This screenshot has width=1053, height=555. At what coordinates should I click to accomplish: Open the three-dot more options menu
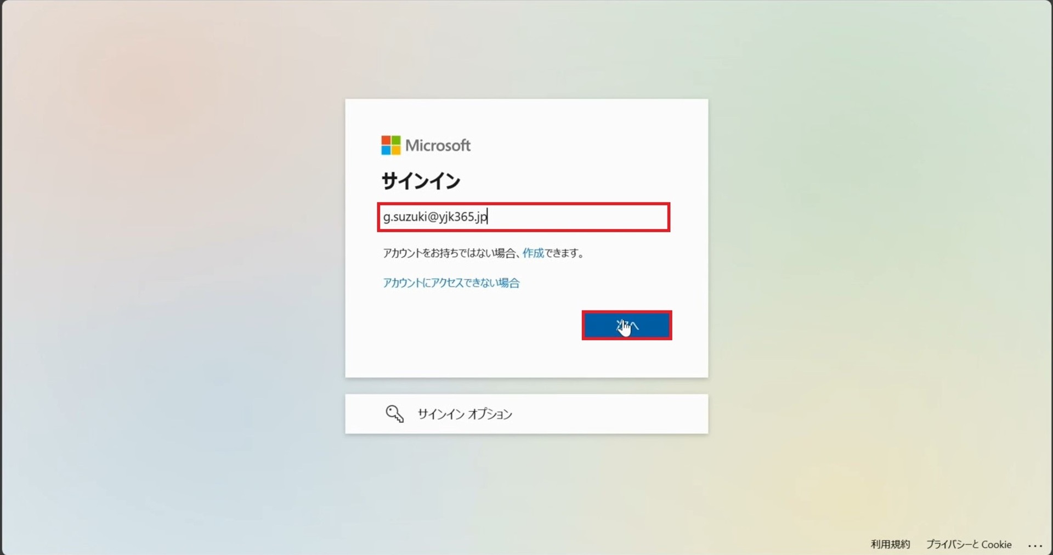(1035, 545)
